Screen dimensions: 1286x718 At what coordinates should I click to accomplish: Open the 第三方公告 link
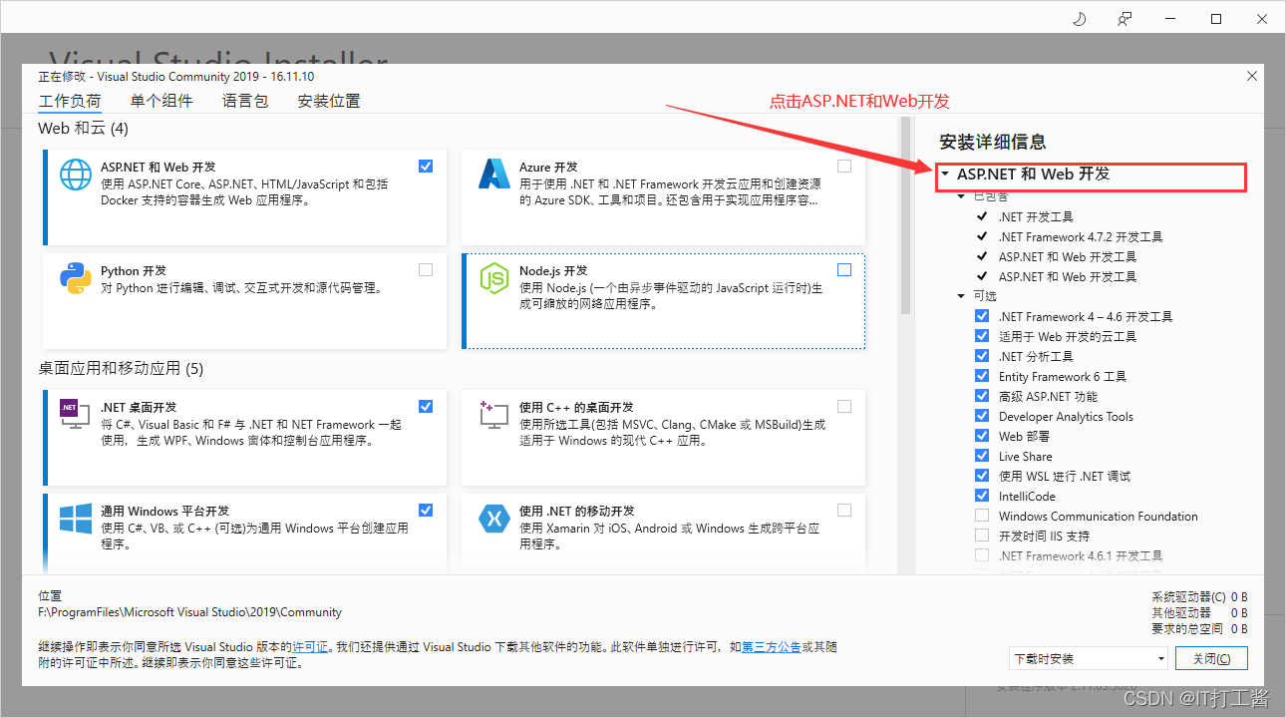tap(772, 647)
